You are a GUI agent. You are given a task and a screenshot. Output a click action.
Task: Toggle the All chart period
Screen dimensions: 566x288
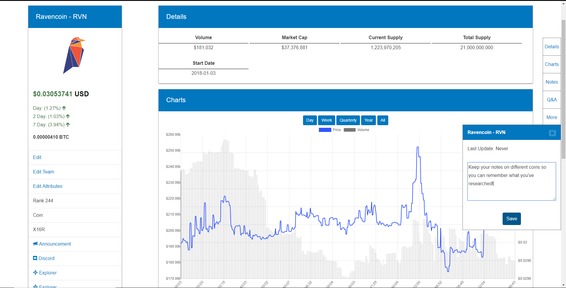pos(382,120)
